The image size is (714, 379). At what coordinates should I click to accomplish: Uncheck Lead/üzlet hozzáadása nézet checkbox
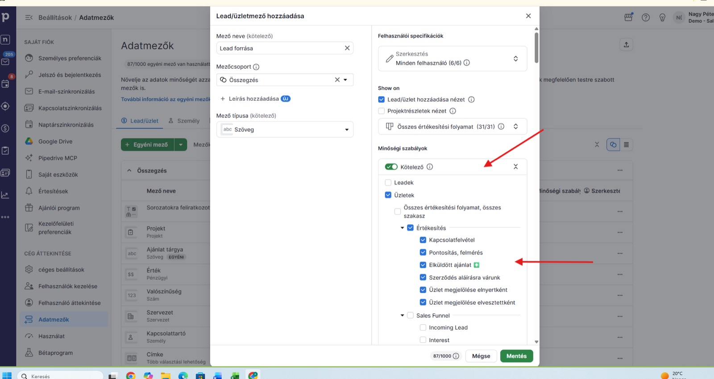[x=382, y=99]
